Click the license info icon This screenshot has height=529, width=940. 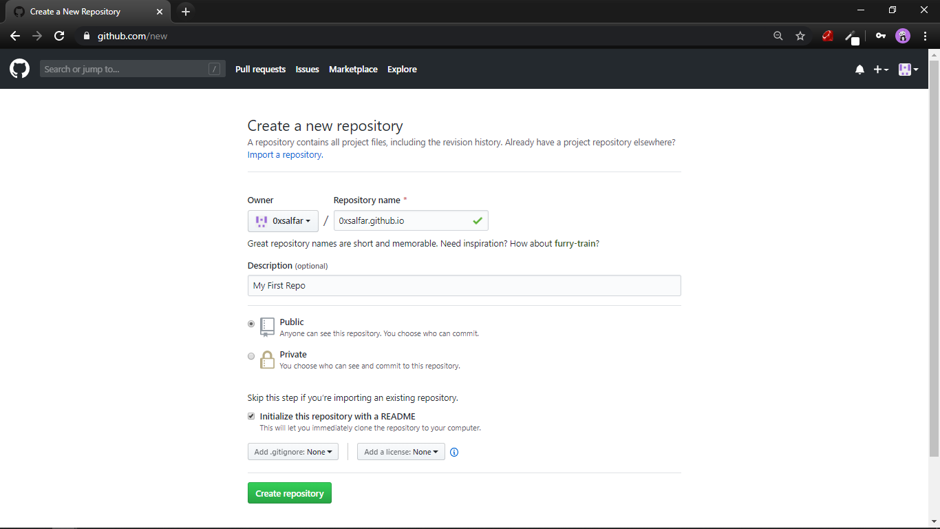tap(454, 453)
